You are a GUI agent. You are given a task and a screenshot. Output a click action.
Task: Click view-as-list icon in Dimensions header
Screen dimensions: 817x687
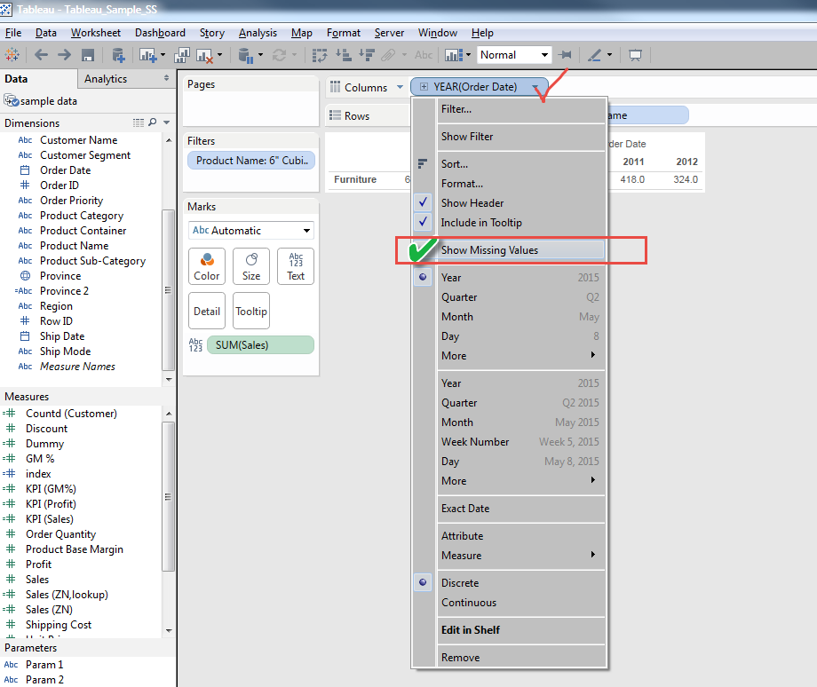pos(138,122)
